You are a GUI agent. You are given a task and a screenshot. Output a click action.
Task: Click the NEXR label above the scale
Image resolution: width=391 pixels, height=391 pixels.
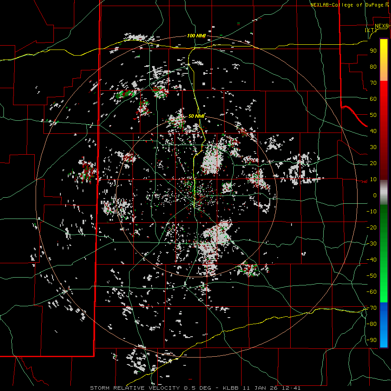tap(382, 26)
